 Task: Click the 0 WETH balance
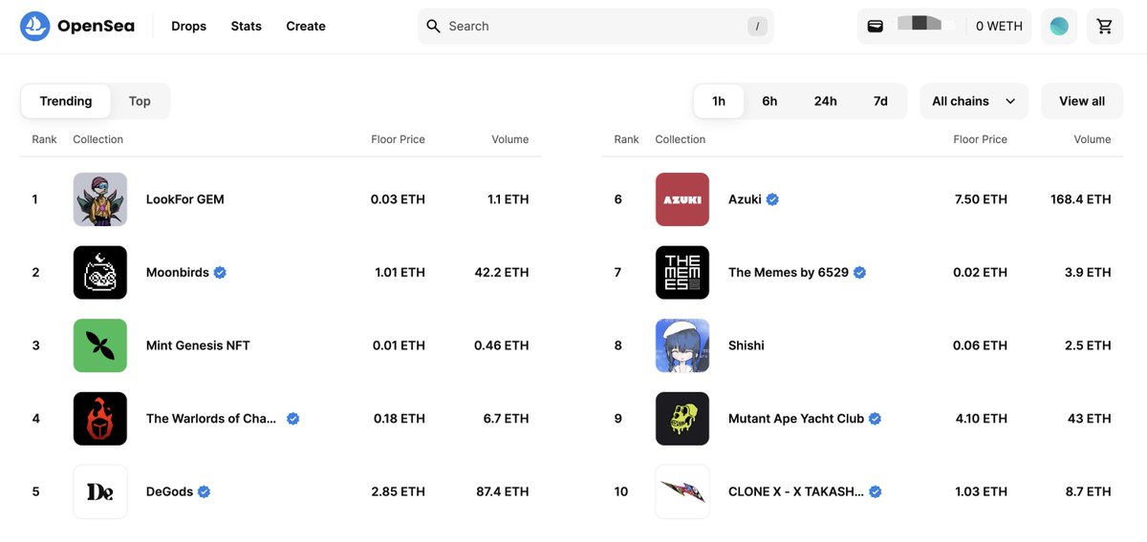[x=999, y=27]
